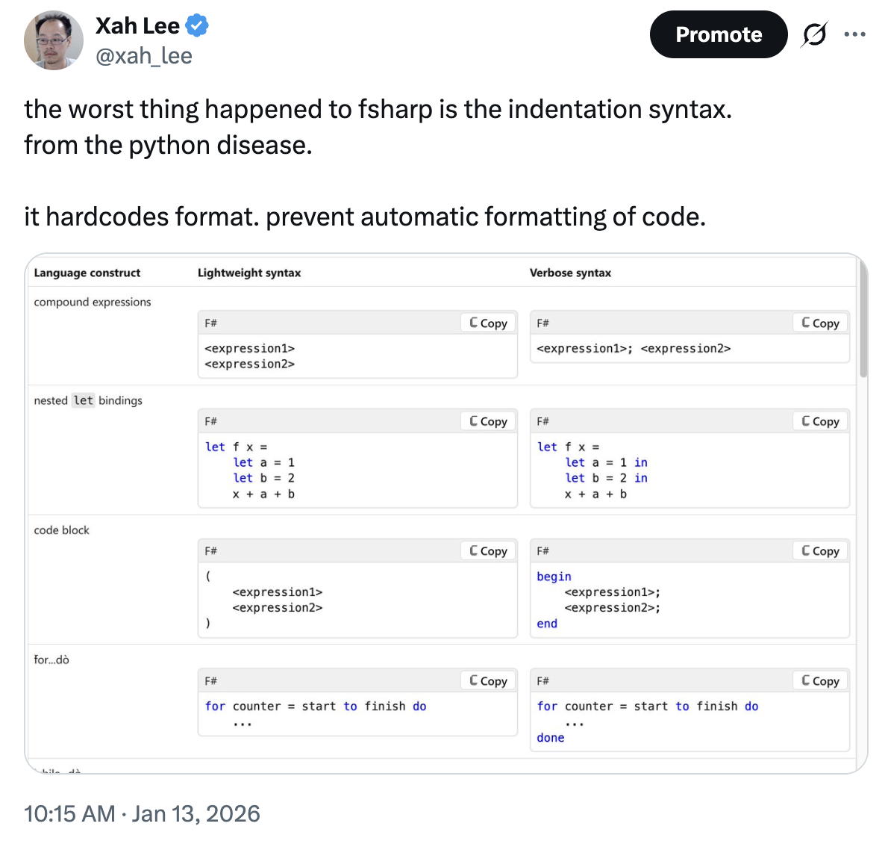The image size is (888, 844).
Task: Open Grok analysis with the Grok icon
Action: (x=813, y=34)
